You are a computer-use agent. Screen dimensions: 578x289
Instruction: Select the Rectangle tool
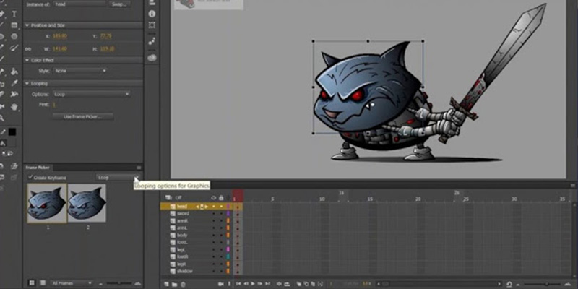[x=14, y=25]
